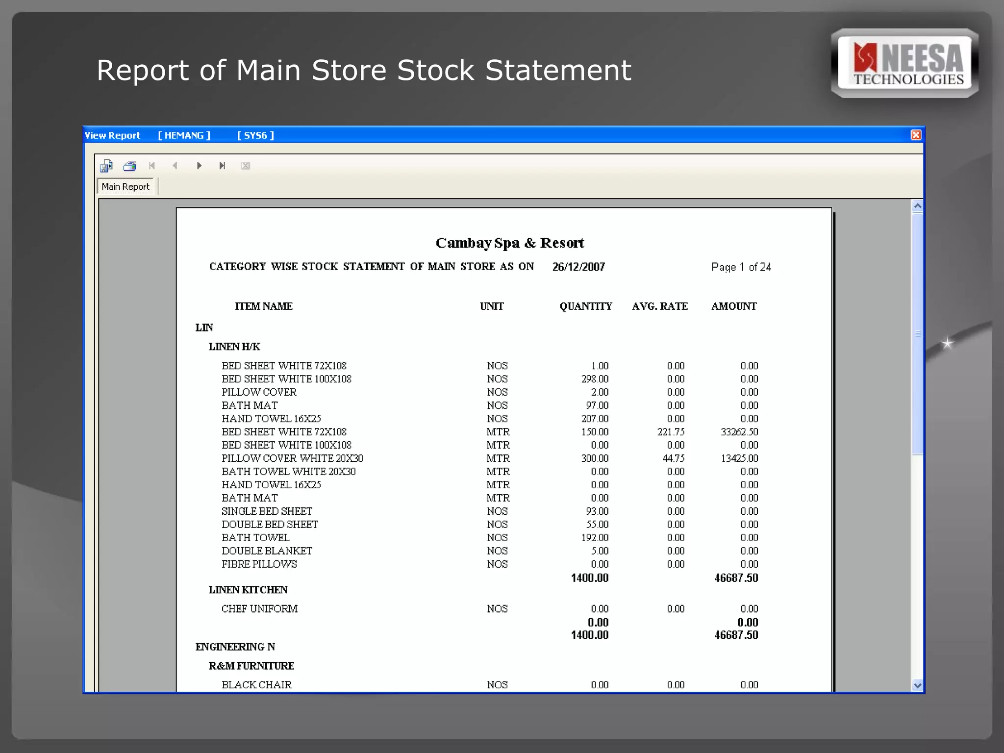Click the LIN category label

pyautogui.click(x=204, y=327)
